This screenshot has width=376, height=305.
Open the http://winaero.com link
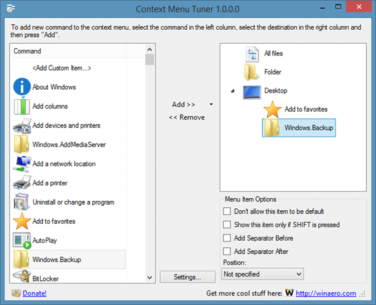[326, 293]
